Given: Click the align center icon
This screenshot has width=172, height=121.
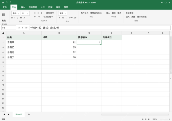Looking at the screenshot, I should point(38,13).
